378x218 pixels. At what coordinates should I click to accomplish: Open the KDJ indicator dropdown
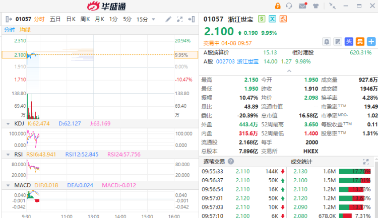pyautogui.click(x=7, y=123)
